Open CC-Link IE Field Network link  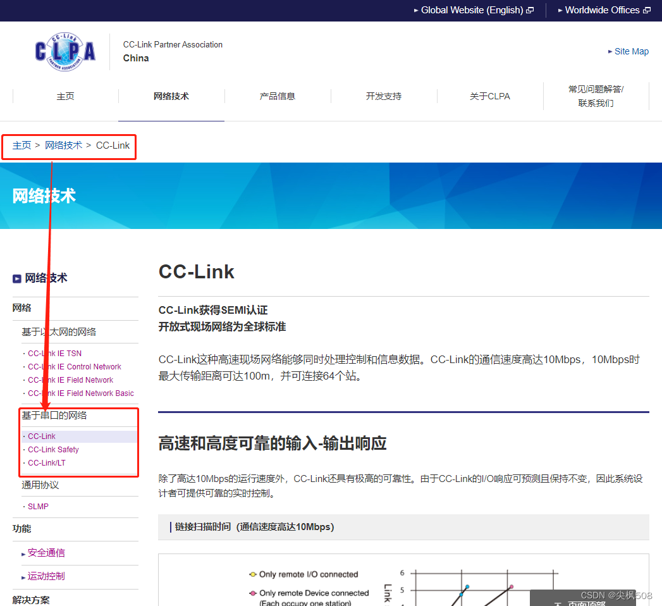click(x=71, y=380)
